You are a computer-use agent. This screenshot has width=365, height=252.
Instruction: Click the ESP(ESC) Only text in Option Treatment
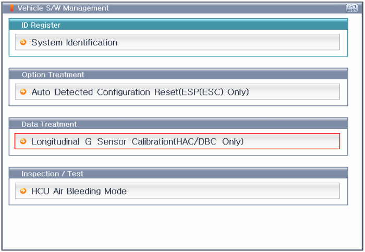pos(215,92)
